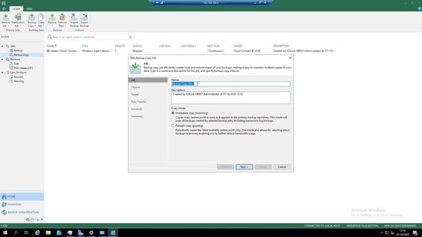Click the Restore ribbon icon
Screen dimensions: 422x237
tap(52, 20)
